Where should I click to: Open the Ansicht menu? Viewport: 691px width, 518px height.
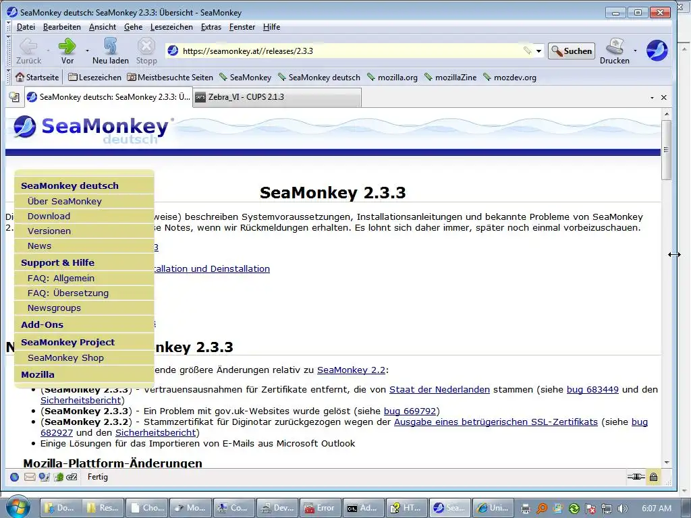pos(103,27)
